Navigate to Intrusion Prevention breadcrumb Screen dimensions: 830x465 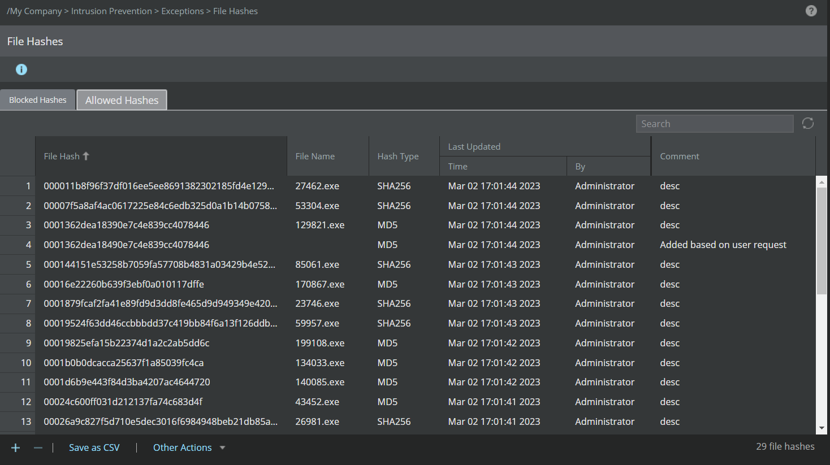(111, 11)
